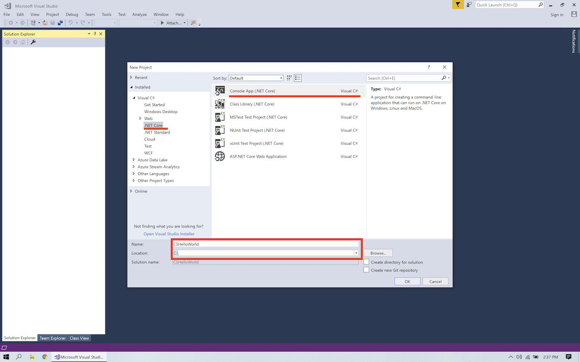
Task: Click the New Project help question mark
Action: click(x=428, y=67)
